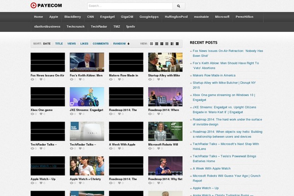The height and width of the screenshot is (196, 294).
Task: Switch to the second grid view icon
Action: 157,44
